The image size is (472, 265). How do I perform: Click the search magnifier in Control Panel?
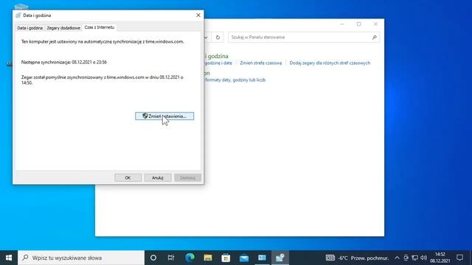(x=374, y=38)
